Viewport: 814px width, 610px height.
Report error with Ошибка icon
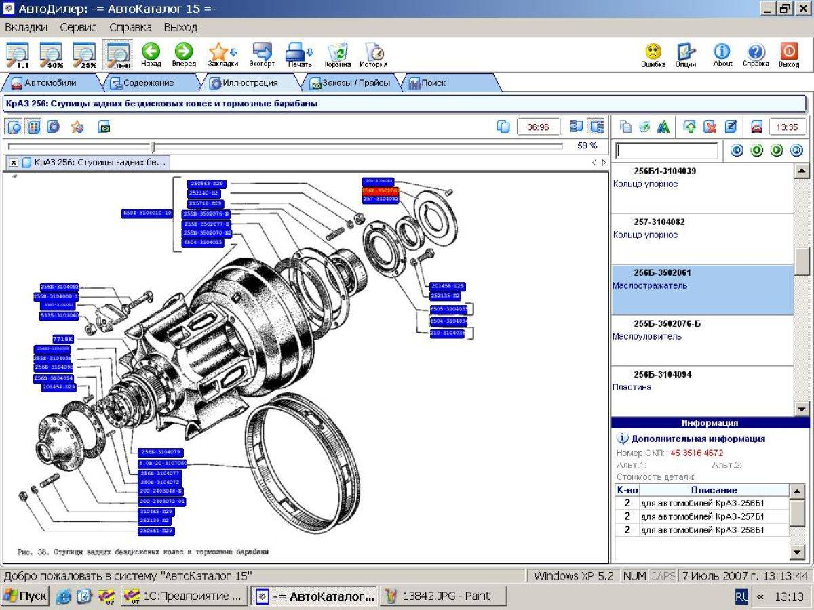pos(653,55)
